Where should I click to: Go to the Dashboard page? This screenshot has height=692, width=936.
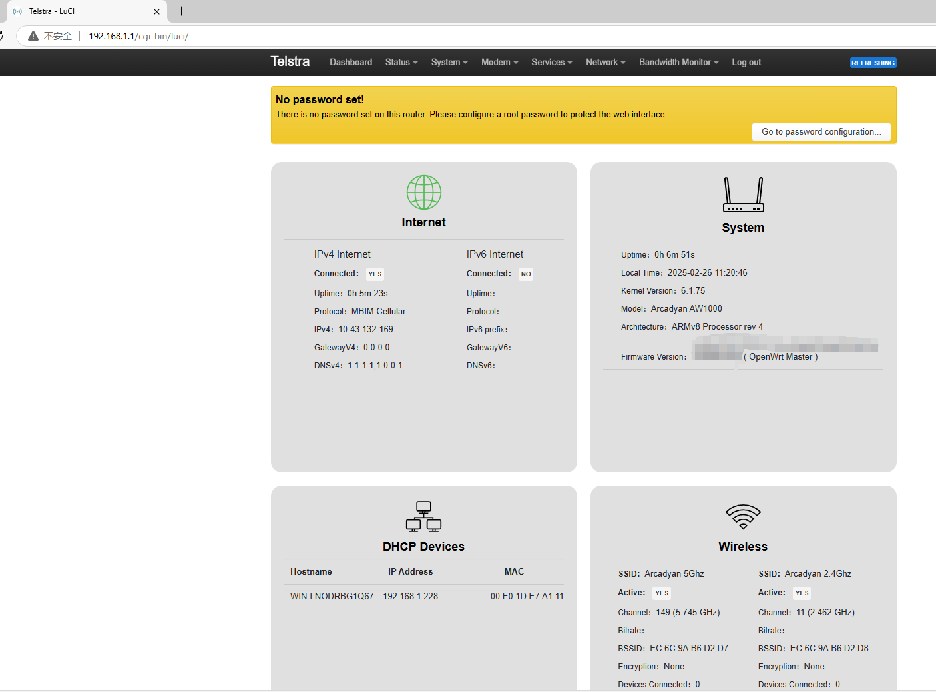tap(351, 63)
